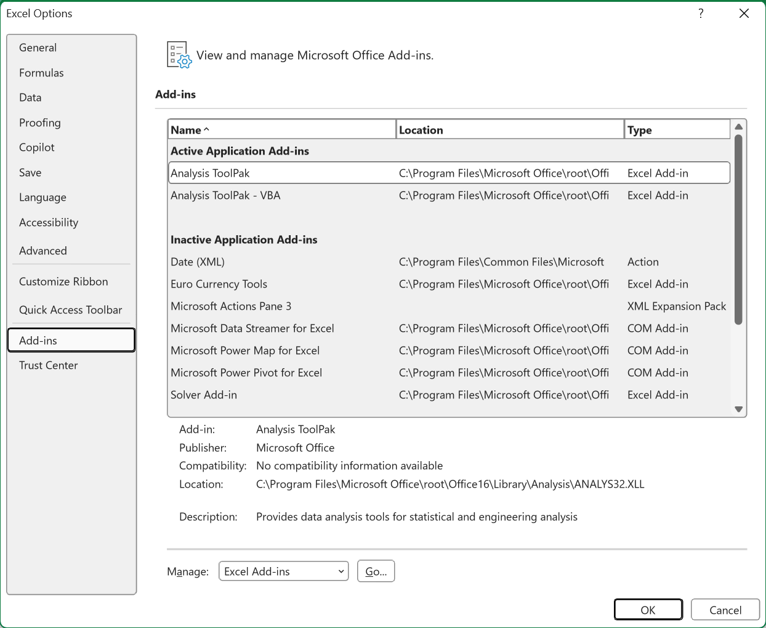Click the Location column header
Screen dimensions: 766x628
click(510, 130)
